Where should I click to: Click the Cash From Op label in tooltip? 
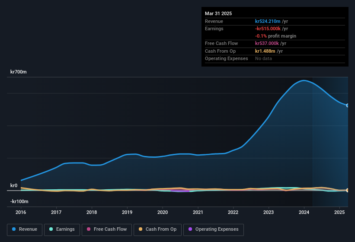pos(220,51)
